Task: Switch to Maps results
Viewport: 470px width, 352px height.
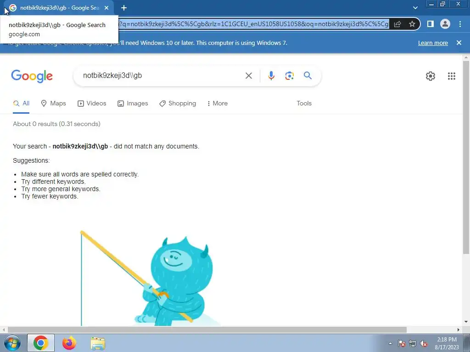Action: pos(53,103)
